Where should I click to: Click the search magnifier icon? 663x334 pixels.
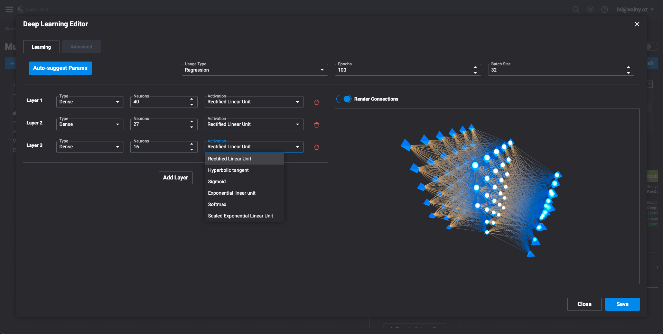click(x=576, y=9)
